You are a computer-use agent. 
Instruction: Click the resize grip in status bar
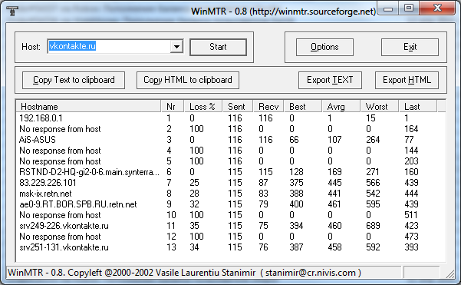pos(449,273)
